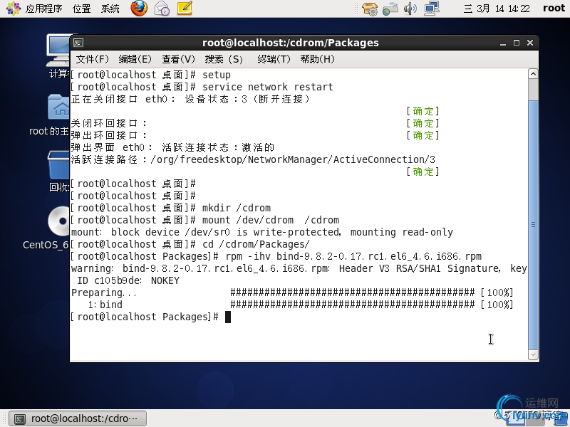Click the 'setup' command at first prompt

(x=217, y=75)
